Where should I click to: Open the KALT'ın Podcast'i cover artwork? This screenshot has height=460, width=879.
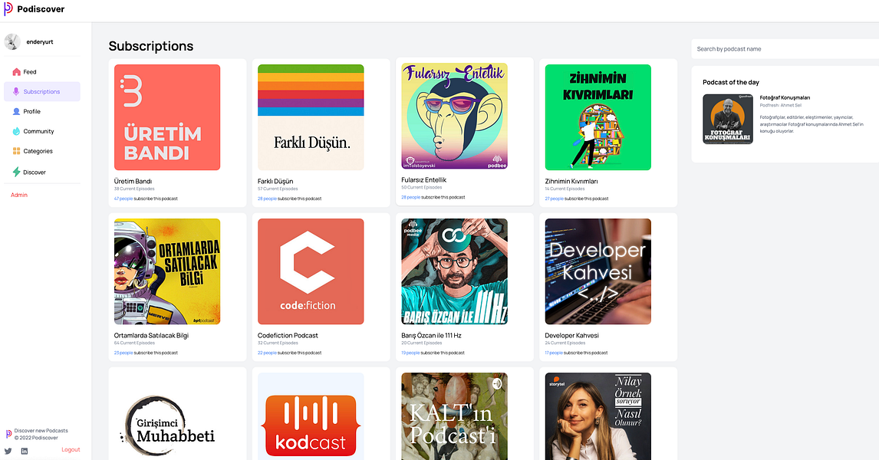pyautogui.click(x=454, y=416)
